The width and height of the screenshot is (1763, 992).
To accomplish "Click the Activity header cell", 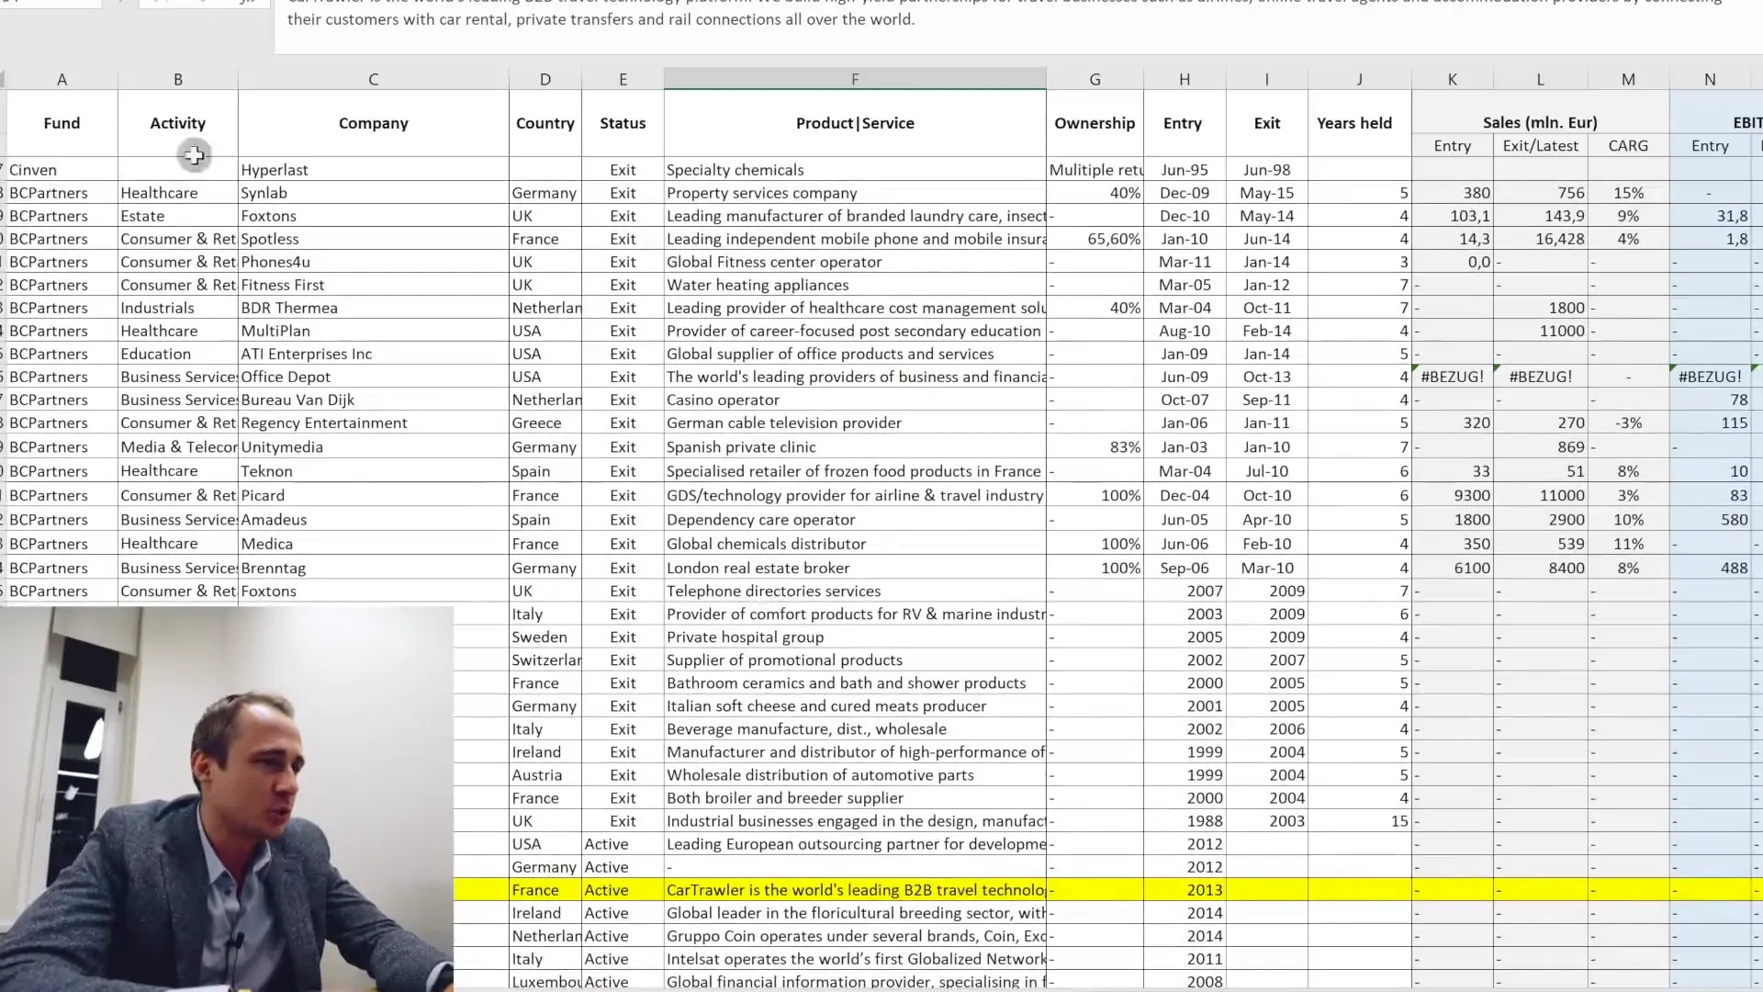I will 177,123.
